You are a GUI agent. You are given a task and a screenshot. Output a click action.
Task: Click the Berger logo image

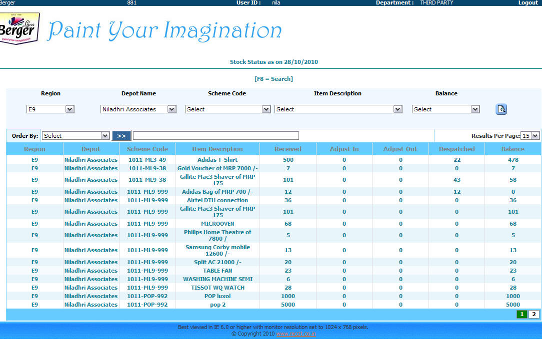click(x=19, y=28)
